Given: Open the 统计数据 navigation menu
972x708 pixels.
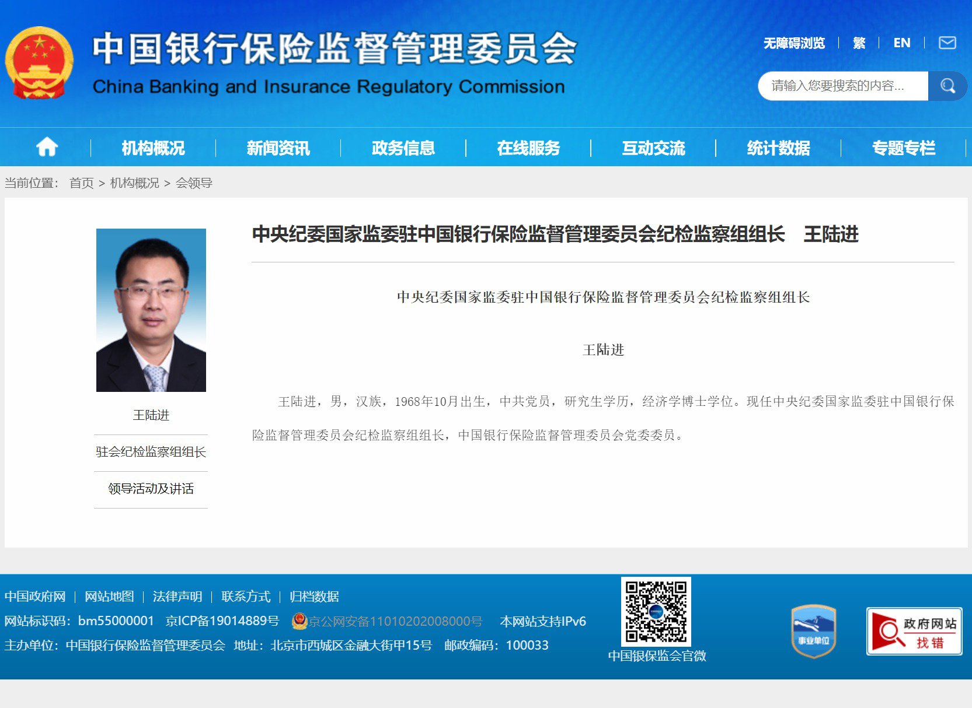Looking at the screenshot, I should [x=778, y=148].
